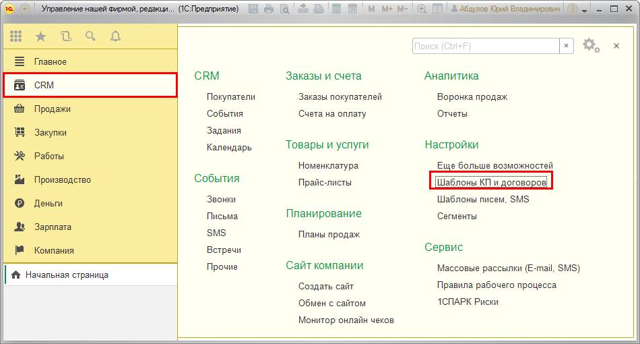Open Сегменты link
Image resolution: width=640 pixels, height=344 pixels.
tap(457, 216)
